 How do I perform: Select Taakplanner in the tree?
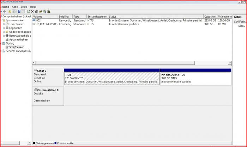point(16,24)
